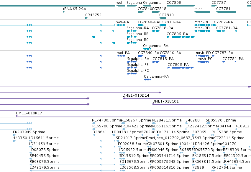Click the mtsh gene label
This screenshot has height=172, width=251.
tap(198, 9)
